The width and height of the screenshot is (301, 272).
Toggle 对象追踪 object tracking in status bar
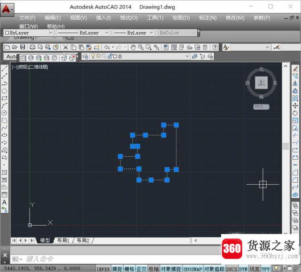214,269
